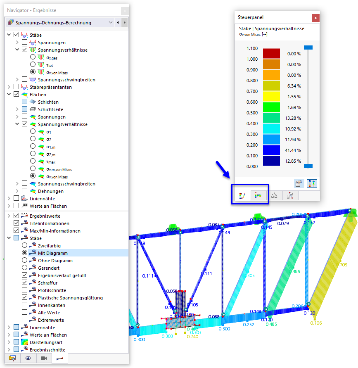Uncheck the top Stäbe checkbox
Viewport: 358px width, 368px height.
(x=16, y=35)
